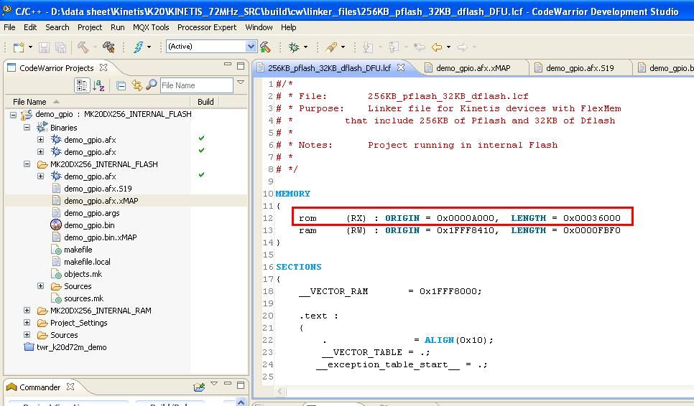The image size is (694, 406).
Task: Select makefile.local in the project tree
Action: (87, 262)
